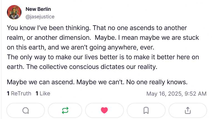This screenshot has height=119, width=212.
Task: Unlike the post via the heart icon
Action: (104, 110)
